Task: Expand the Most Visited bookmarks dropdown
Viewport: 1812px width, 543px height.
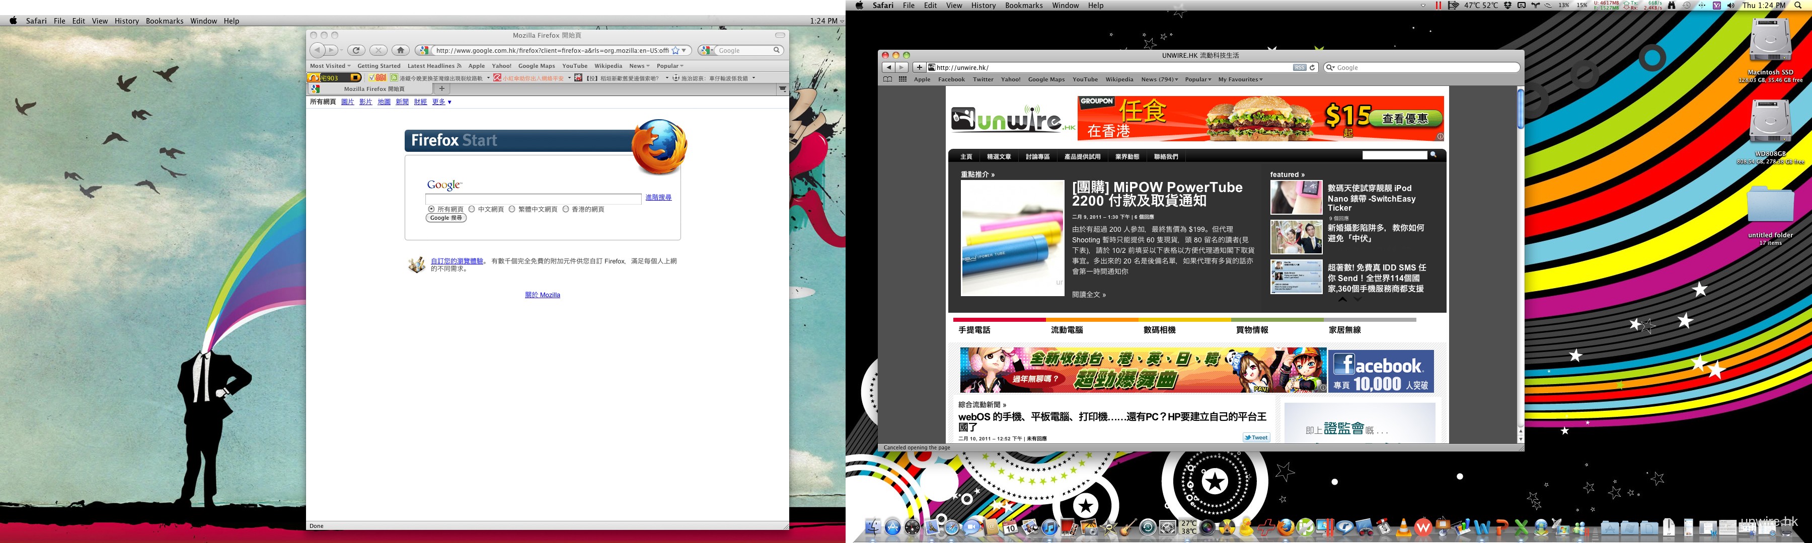Action: [x=329, y=66]
